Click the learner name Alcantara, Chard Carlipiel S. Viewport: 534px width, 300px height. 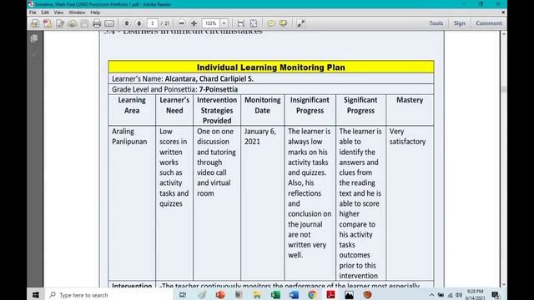(x=209, y=78)
